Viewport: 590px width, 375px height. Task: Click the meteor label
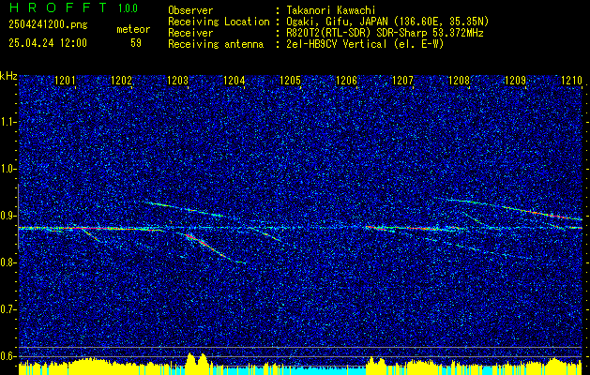(x=133, y=29)
